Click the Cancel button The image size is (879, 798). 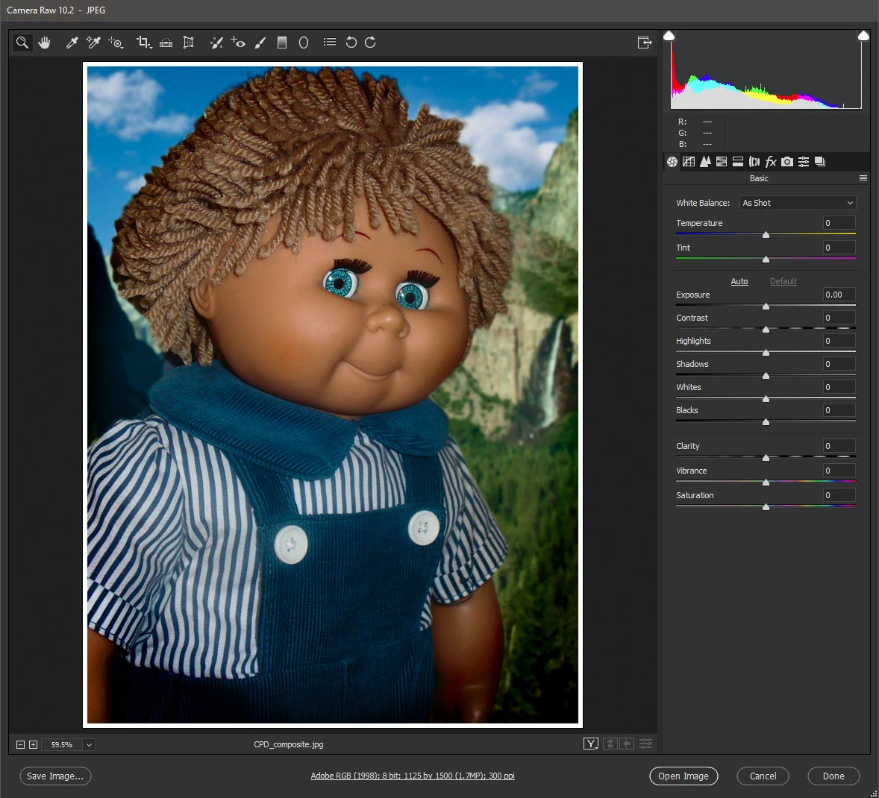[763, 776]
